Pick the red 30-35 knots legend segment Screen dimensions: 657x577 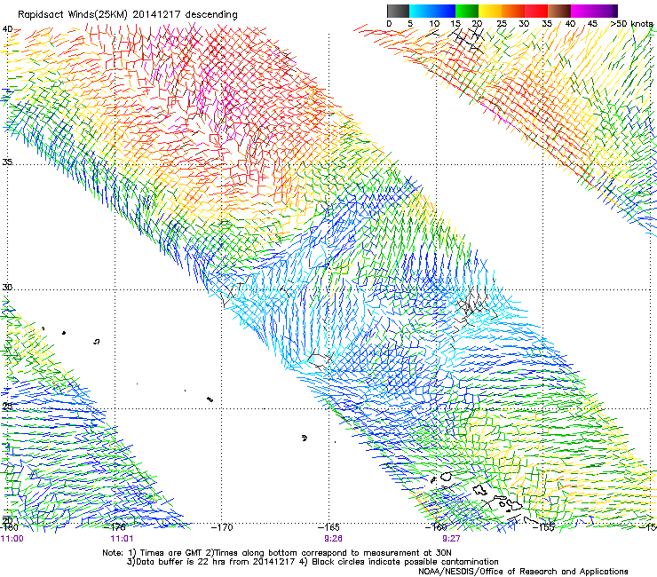coord(536,11)
